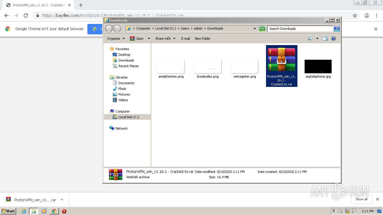Open downloaded ProtonVPN rar in download shelf
383x215 pixels.
coord(31,200)
